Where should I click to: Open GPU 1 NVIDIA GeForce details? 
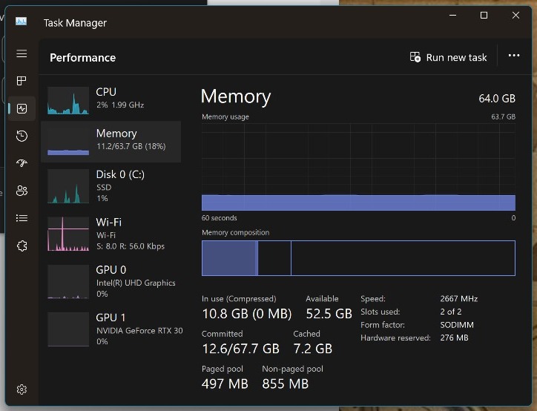point(111,329)
